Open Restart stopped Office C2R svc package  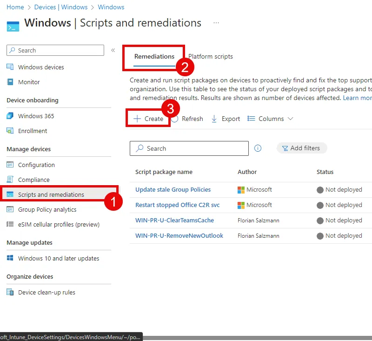click(x=178, y=205)
